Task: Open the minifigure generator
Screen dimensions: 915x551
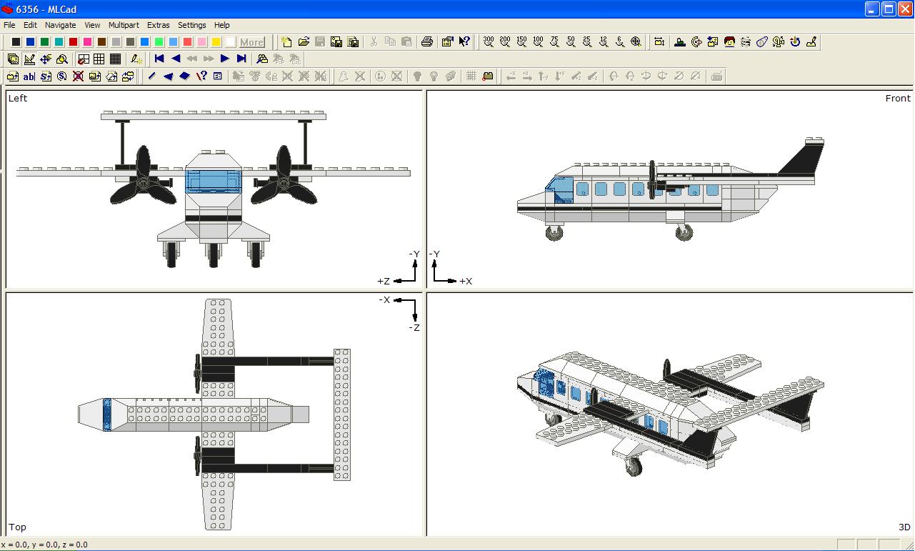Action: click(729, 42)
